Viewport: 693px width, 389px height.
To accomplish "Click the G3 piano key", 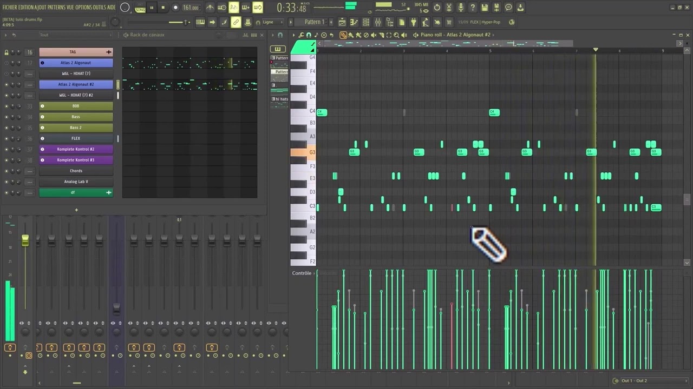I will [303, 152].
